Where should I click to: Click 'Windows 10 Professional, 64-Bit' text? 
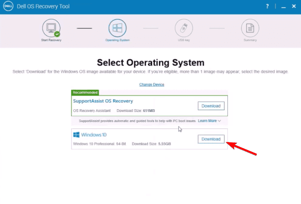(99, 144)
